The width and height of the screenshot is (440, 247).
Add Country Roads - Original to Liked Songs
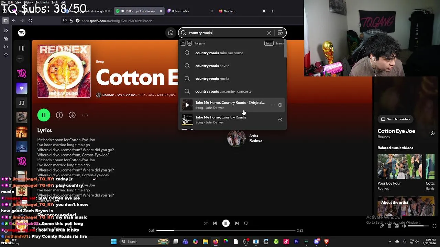click(280, 105)
